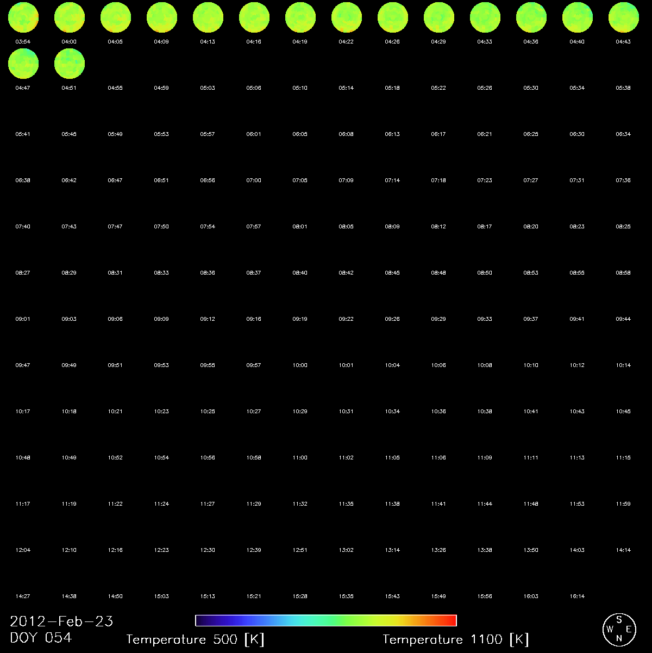Click the 05:03 timestamp
Image resolution: width=652 pixels, height=653 pixels.
[208, 88]
